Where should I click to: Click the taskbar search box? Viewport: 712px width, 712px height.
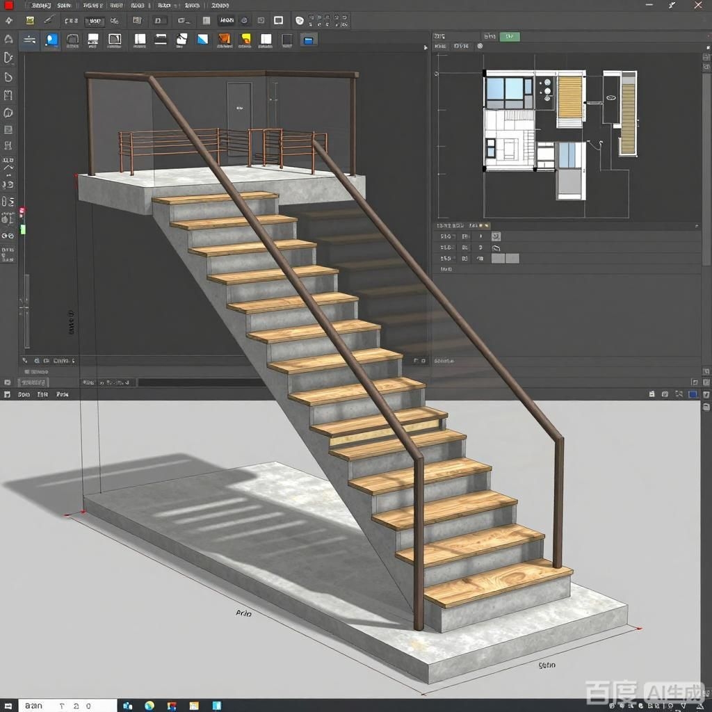coord(66,706)
